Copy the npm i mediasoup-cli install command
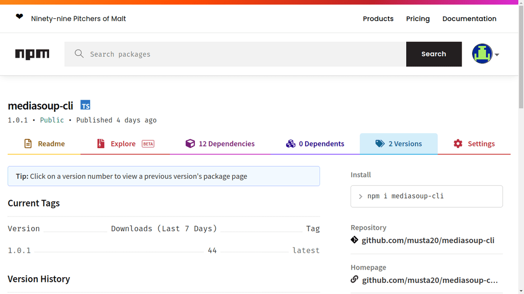 tap(426, 197)
